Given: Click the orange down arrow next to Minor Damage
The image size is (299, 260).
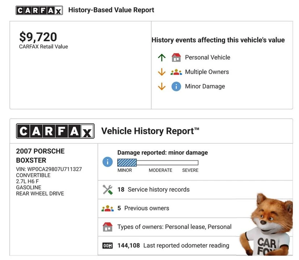Looking at the screenshot, I should (x=162, y=86).
